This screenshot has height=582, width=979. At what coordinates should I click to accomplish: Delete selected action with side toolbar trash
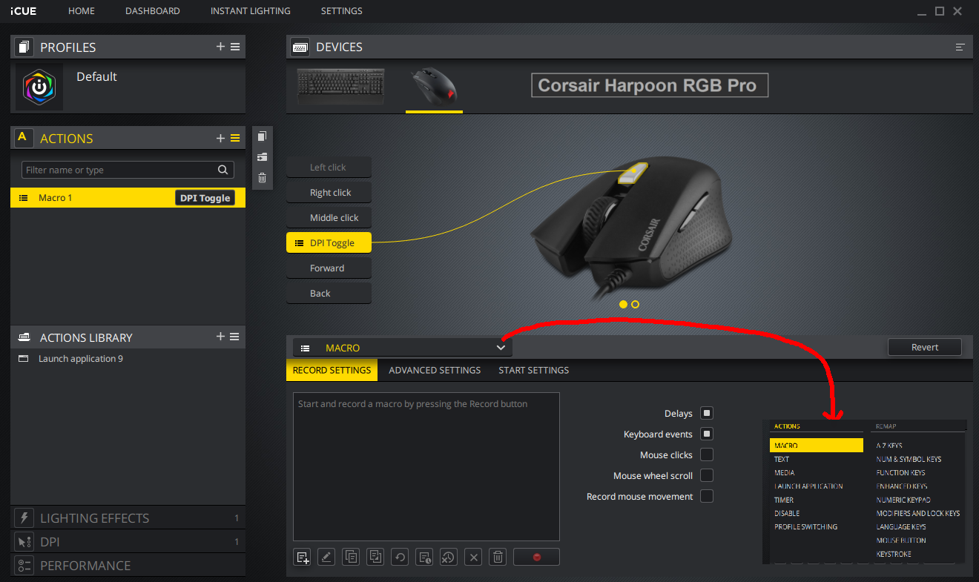(262, 178)
